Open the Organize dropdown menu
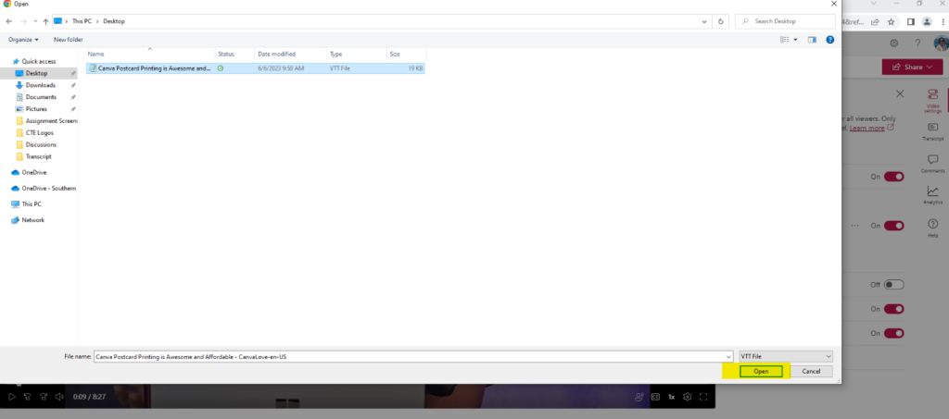 click(23, 40)
